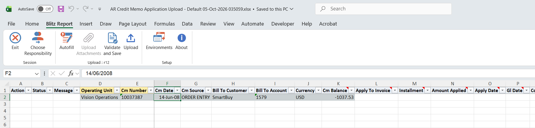Open the Currency filter dropdown
Image resolution: width=535 pixels, height=128 pixels.
(x=318, y=90)
